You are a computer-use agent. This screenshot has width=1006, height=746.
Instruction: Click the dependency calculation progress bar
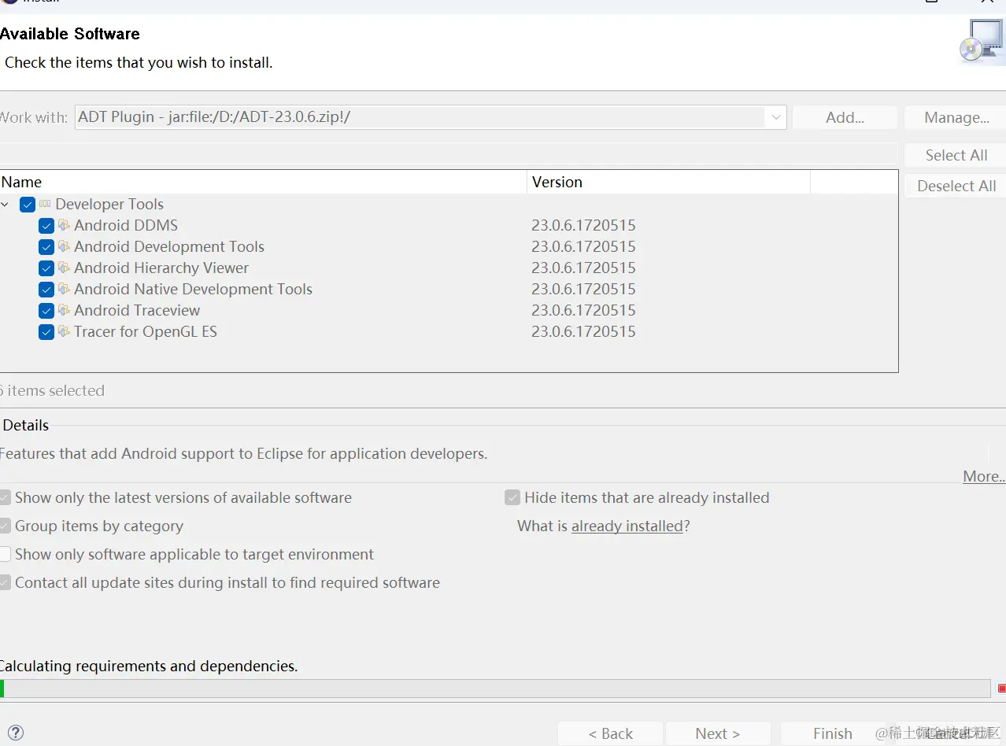495,689
